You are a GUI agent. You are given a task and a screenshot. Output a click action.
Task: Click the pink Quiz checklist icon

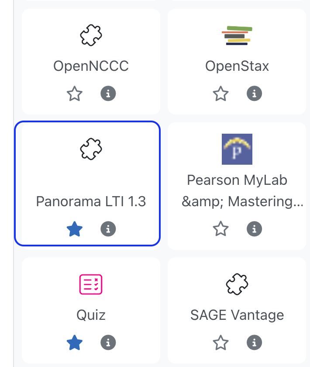[91, 284]
